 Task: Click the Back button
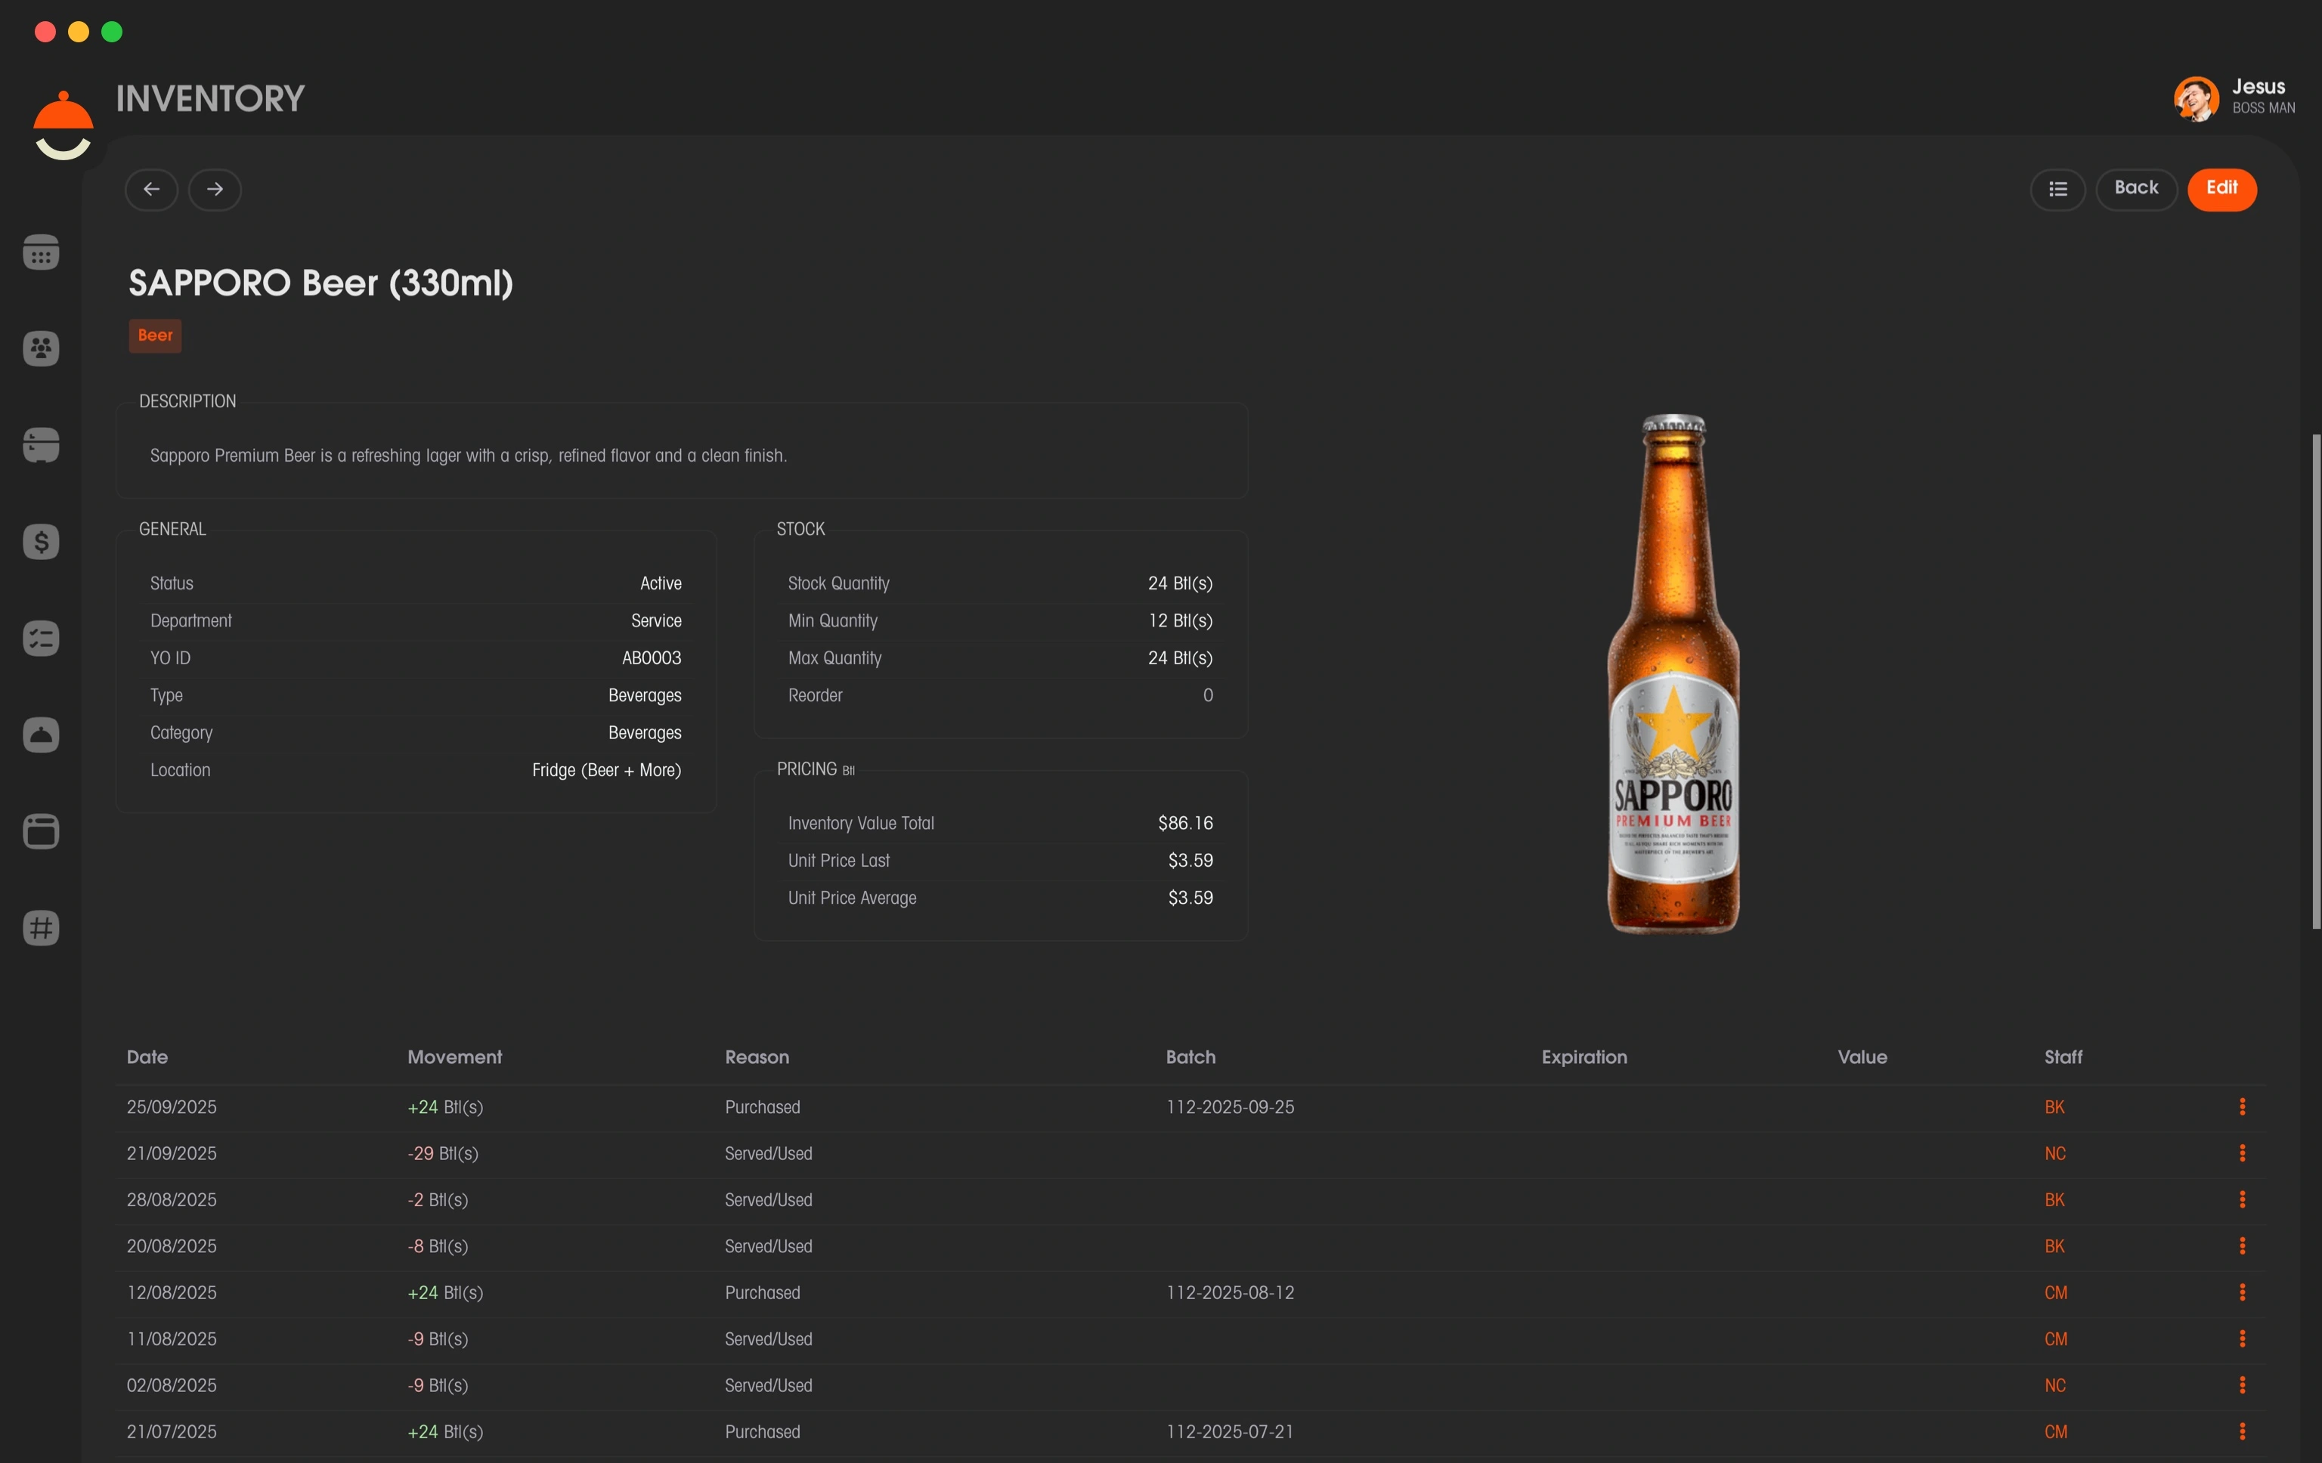coord(2136,189)
